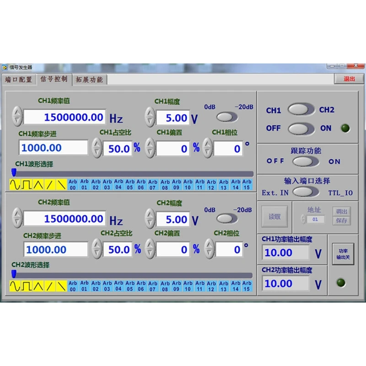The width and height of the screenshot is (366, 366).
Task: Choose CH2 Arb 01 waveform
Action: [x=84, y=286]
